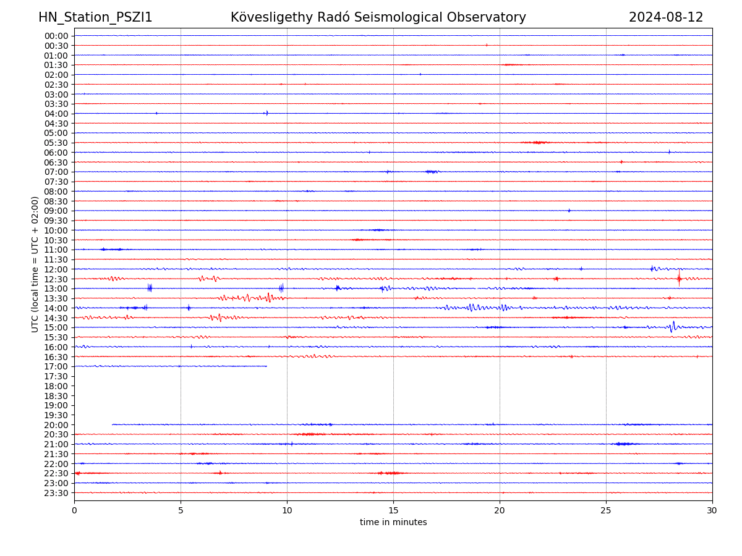Click the blank data gap at the 18:30 row
The width and height of the screenshot is (742, 556).
[393, 395]
